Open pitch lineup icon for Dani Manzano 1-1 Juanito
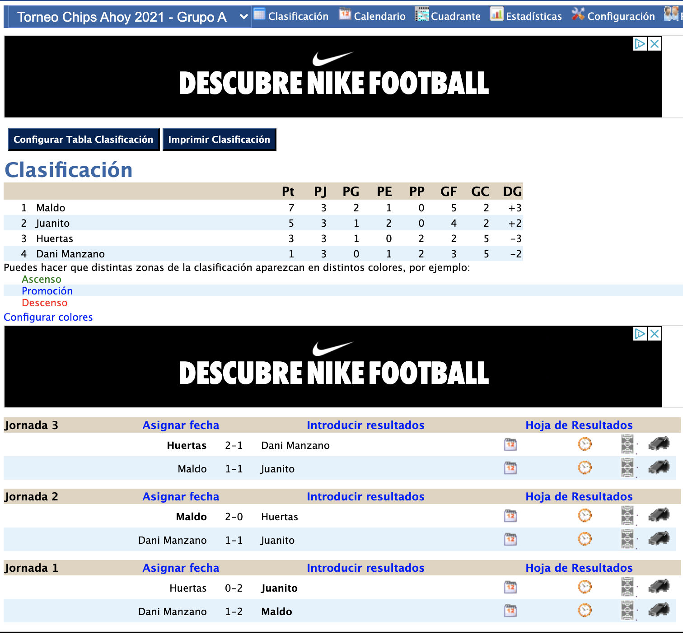Image resolution: width=683 pixels, height=635 pixels. [x=627, y=539]
